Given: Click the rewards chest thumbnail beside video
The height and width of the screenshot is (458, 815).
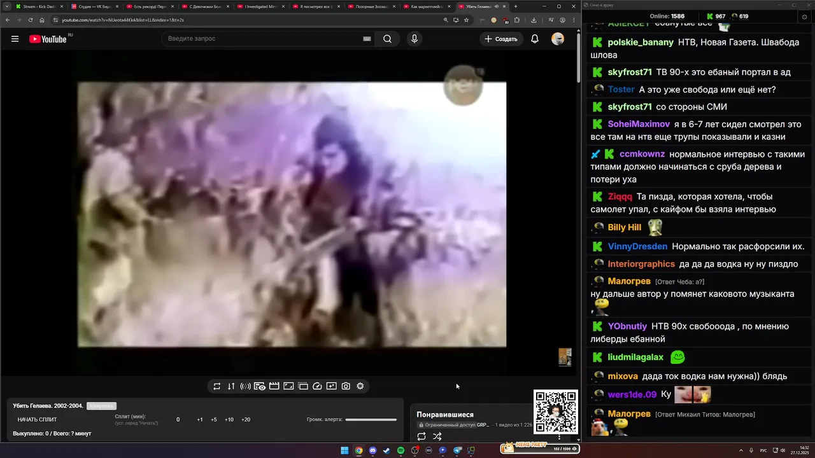Looking at the screenshot, I should click(x=565, y=357).
